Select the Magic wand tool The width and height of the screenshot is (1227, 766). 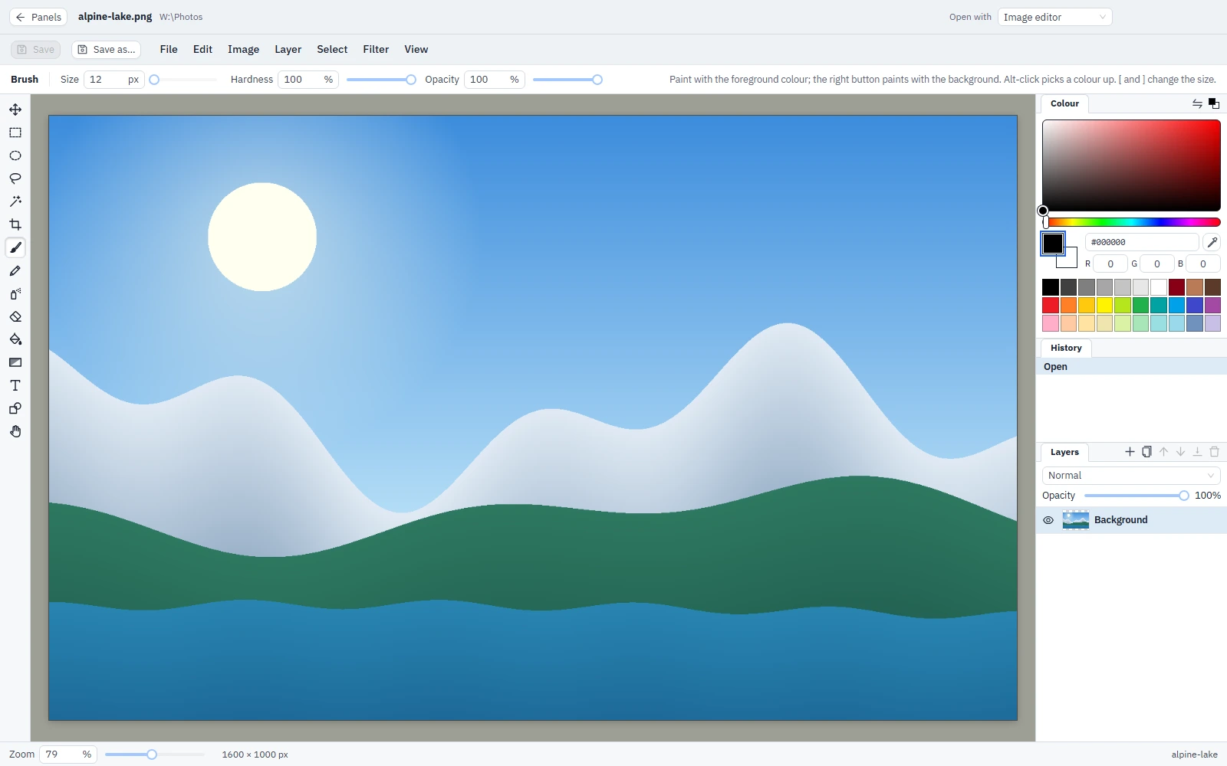coord(15,201)
